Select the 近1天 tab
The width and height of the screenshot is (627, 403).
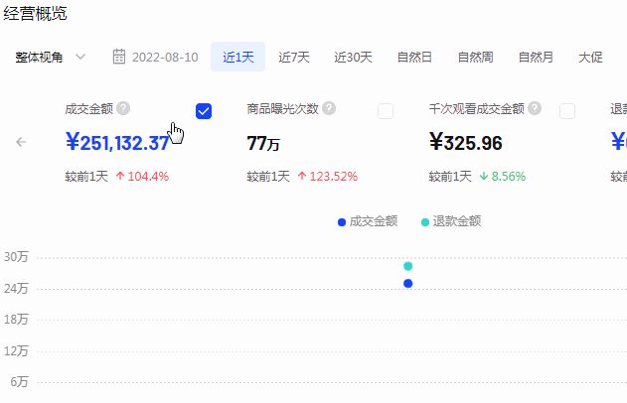pos(237,57)
